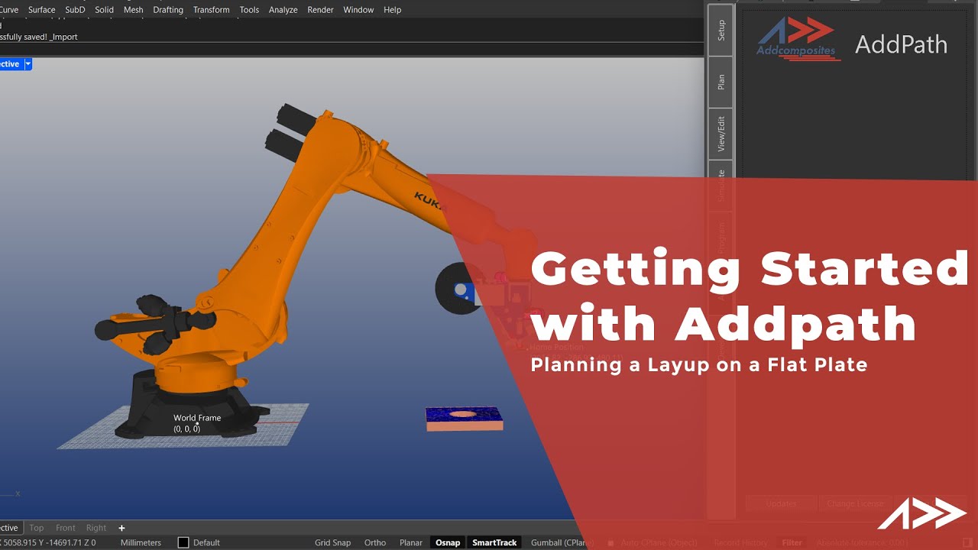
Task: Select the flat plate tool model
Action: point(464,419)
